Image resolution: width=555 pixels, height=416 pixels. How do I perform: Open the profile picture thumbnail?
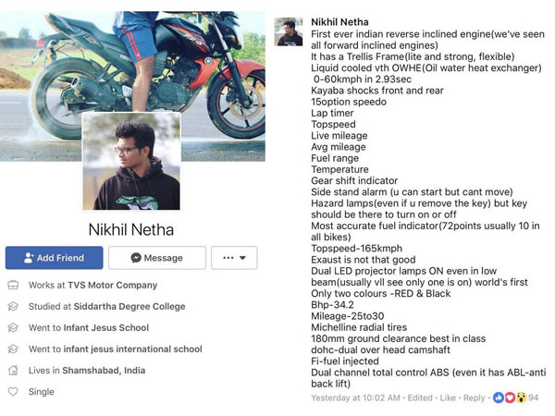[131, 162]
